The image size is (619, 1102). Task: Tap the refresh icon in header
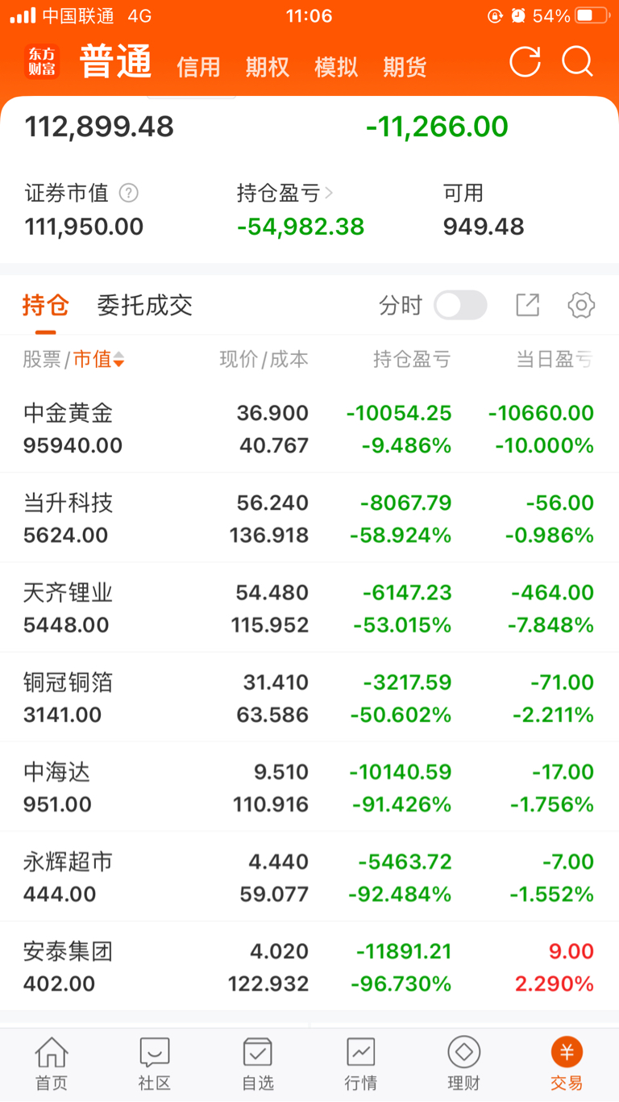point(525,62)
